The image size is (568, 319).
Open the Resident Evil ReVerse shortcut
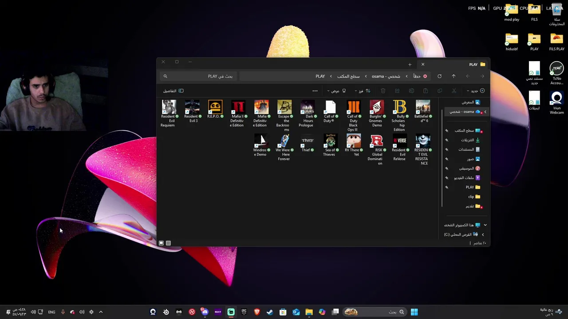[400, 148]
